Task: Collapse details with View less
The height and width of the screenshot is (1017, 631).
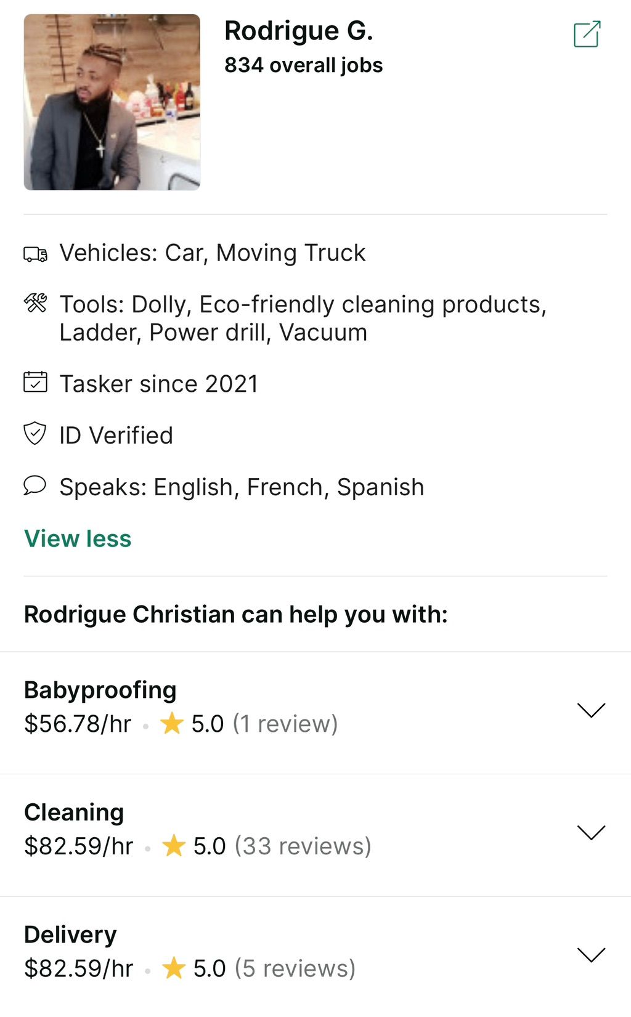Action: click(78, 538)
